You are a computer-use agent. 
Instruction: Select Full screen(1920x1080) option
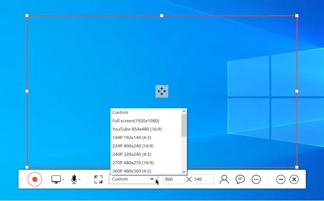coord(146,121)
